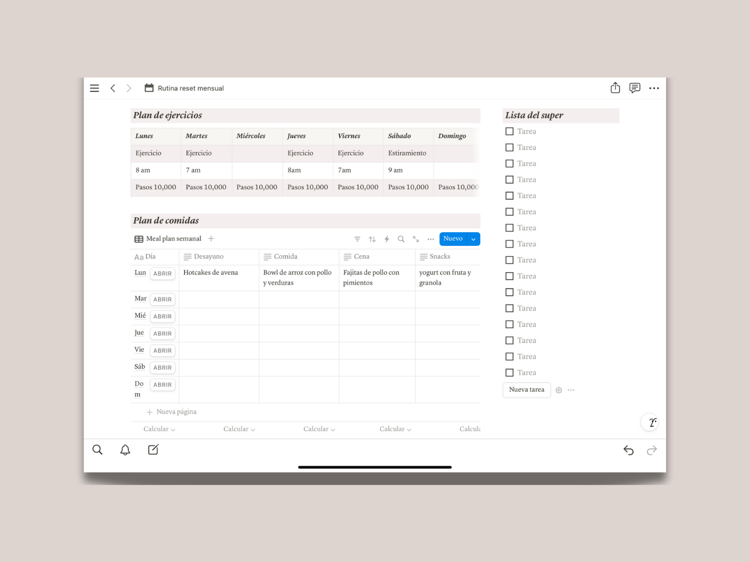The image size is (750, 562).
Task: Open the page's three-dot menu in the top bar
Action: click(x=654, y=88)
